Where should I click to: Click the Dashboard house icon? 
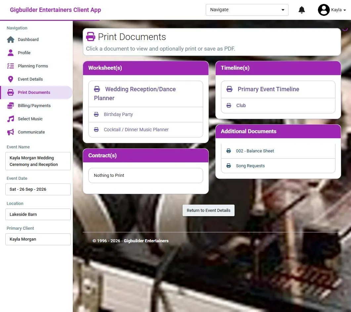[x=11, y=40]
